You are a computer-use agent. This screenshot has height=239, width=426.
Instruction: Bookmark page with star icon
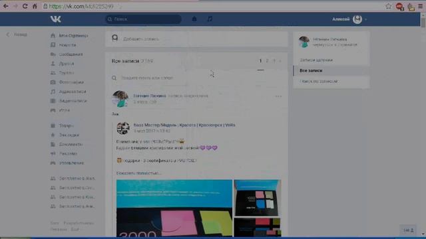click(389, 6)
